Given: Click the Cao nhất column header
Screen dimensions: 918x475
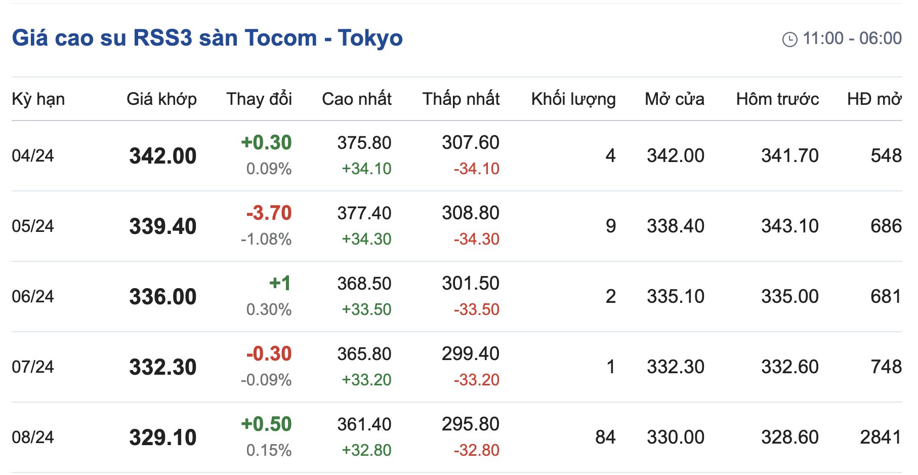Looking at the screenshot, I should (x=357, y=99).
